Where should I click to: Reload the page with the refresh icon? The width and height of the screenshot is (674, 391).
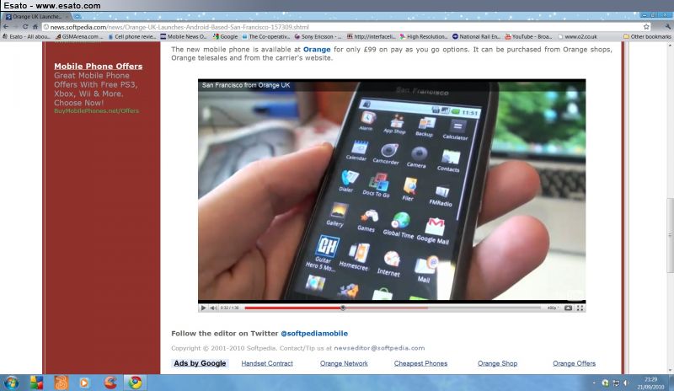pyautogui.click(x=25, y=27)
